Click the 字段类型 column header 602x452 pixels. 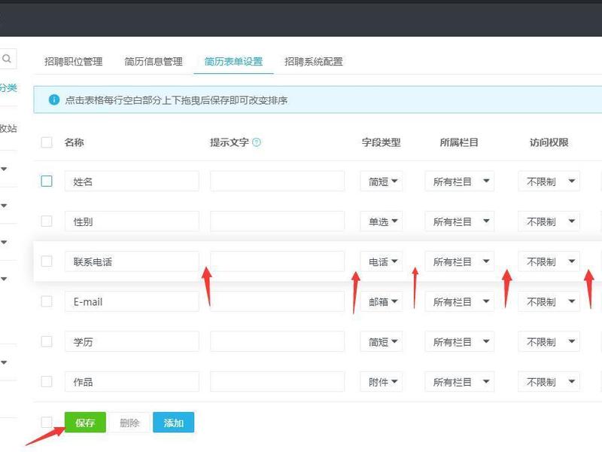(x=381, y=142)
